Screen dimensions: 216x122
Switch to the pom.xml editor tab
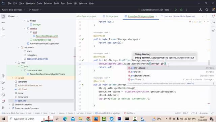[x=178, y=16]
